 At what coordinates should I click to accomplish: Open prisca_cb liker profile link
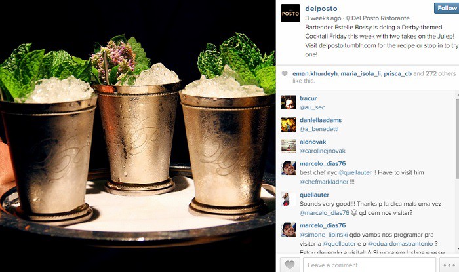tap(397, 73)
